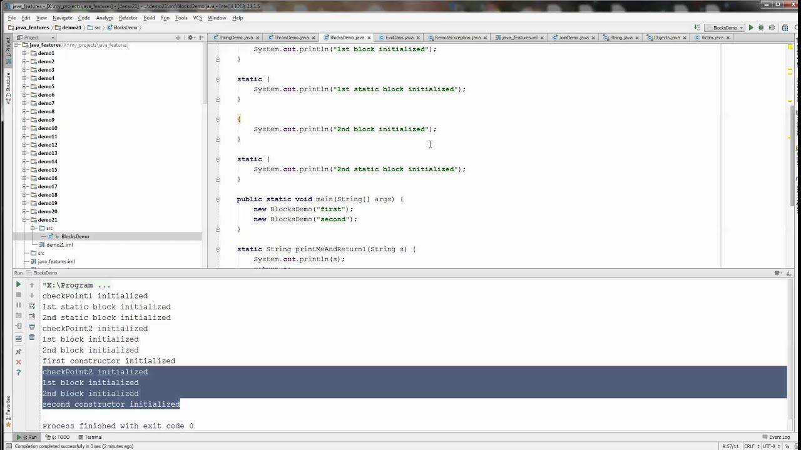
Task: Click src breadcrumb in navigation bar
Action: 94,27
